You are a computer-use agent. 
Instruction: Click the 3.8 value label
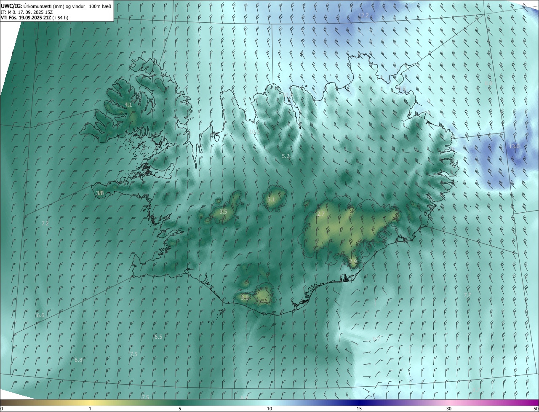click(x=100, y=193)
